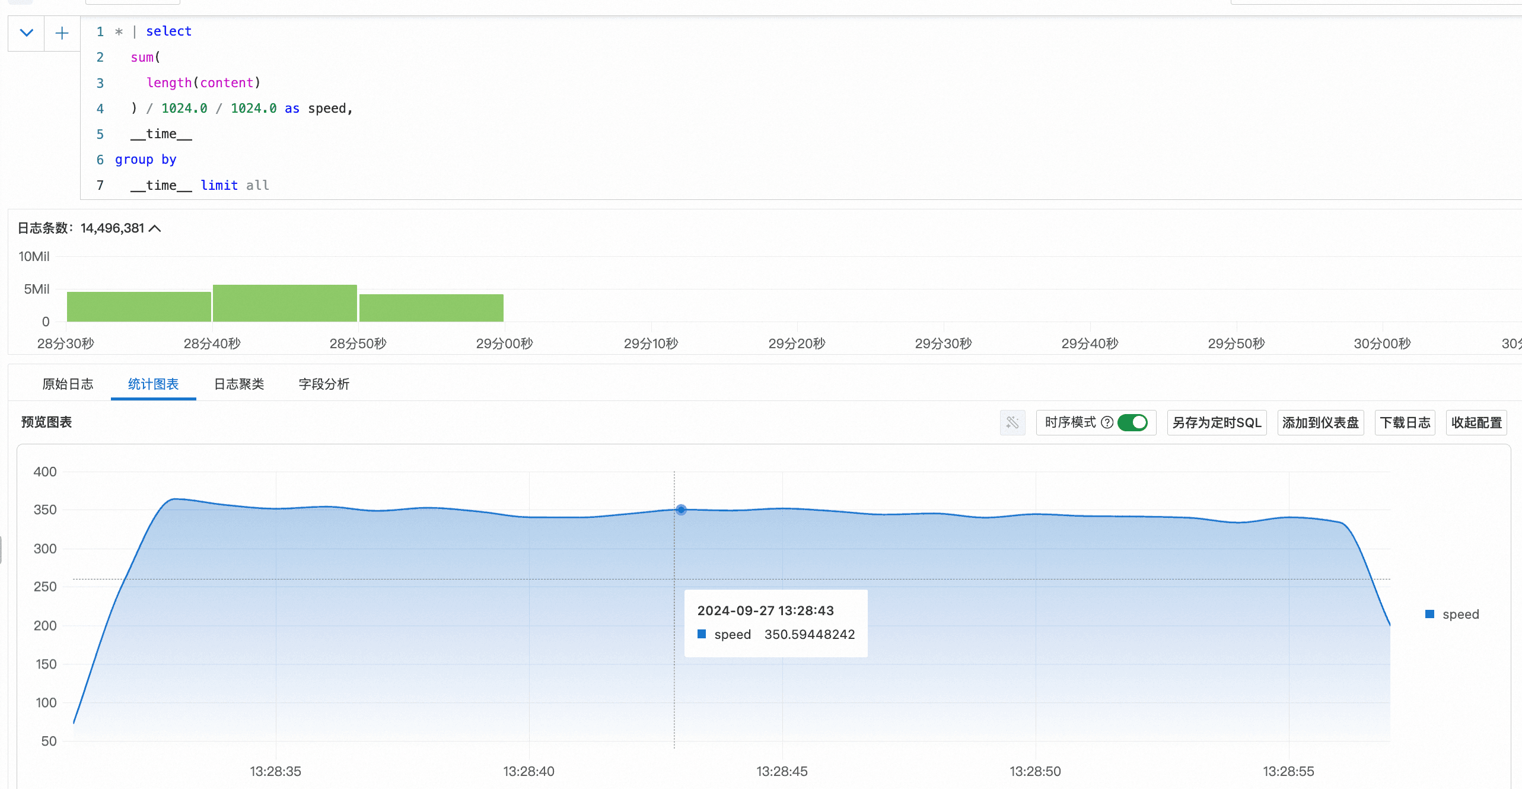Click the 时序模式 help question mark icon
Viewport: 1522px width, 789px height.
tap(1107, 422)
